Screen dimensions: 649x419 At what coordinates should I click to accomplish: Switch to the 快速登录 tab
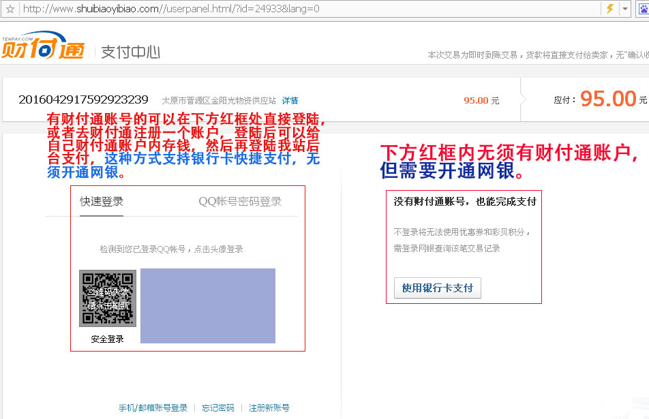click(102, 201)
